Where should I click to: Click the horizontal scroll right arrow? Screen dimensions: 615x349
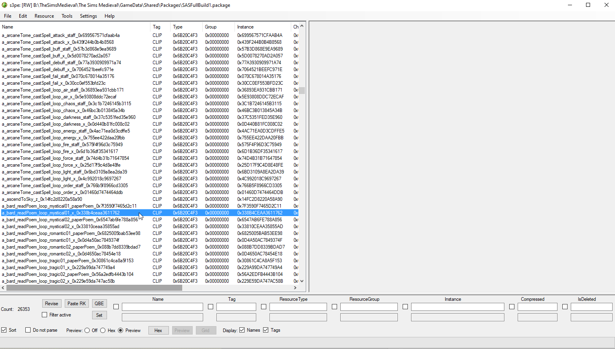click(295, 288)
